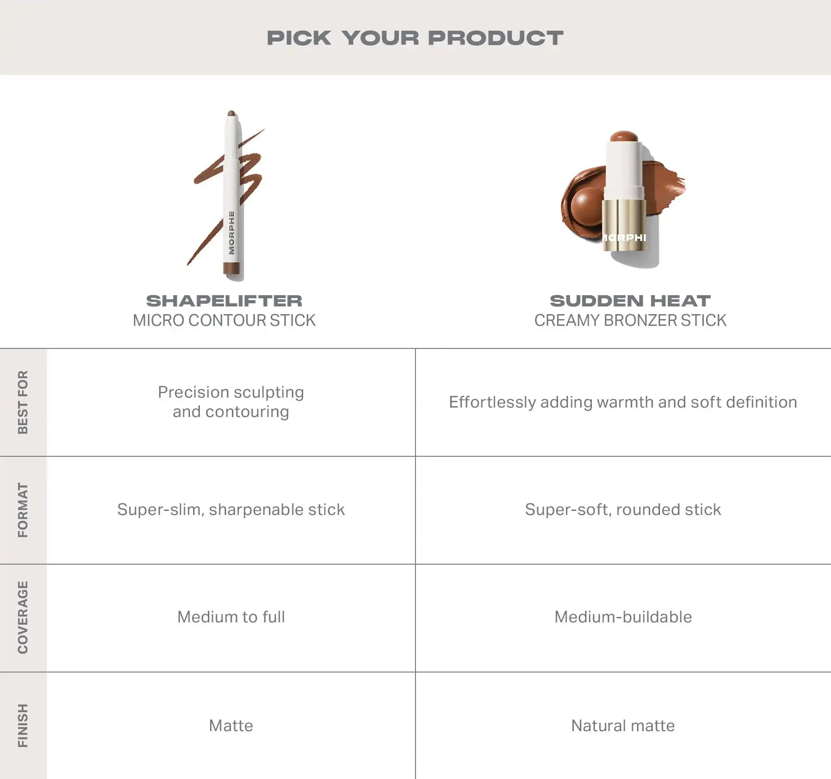
Task: Click the Precision sculpting and contouring cell
Action: point(231,402)
